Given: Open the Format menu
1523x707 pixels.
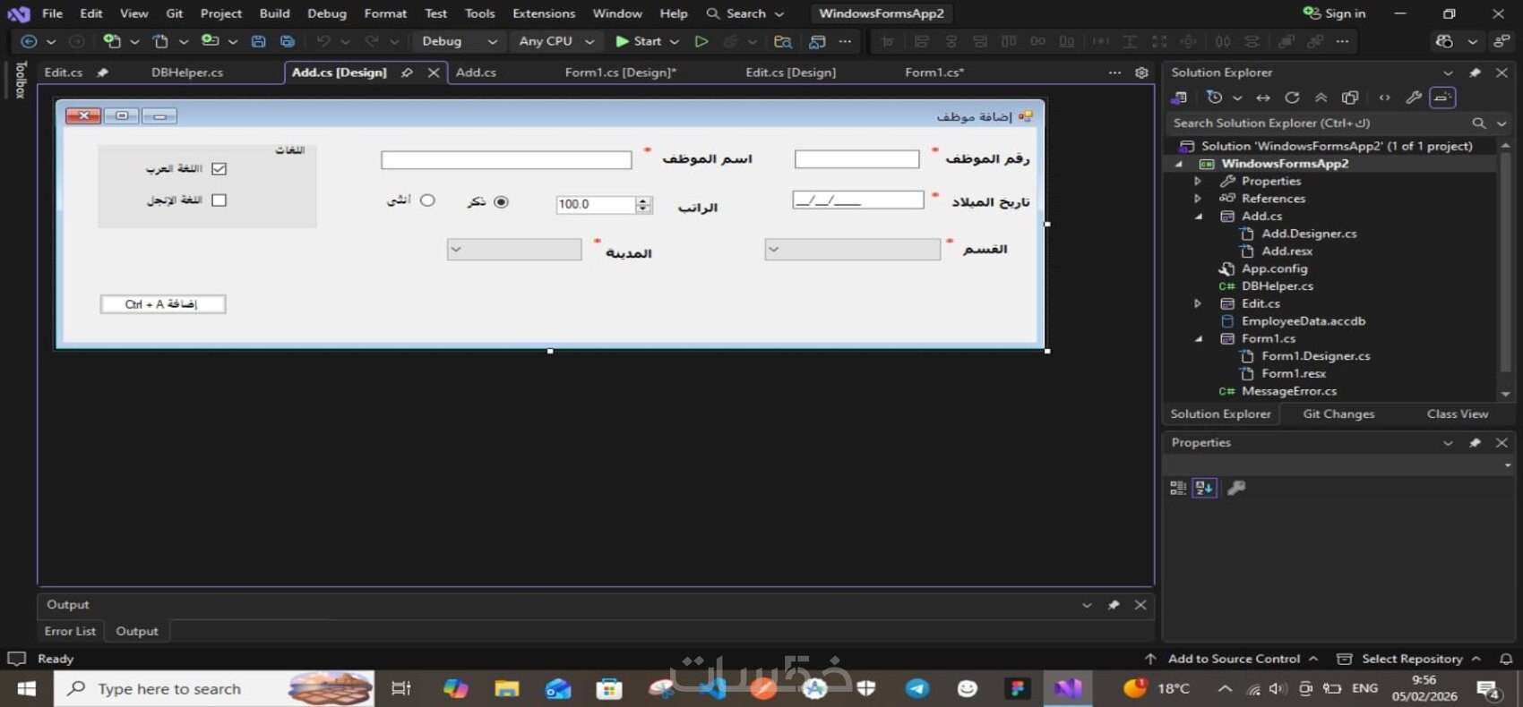Looking at the screenshot, I should point(385,13).
